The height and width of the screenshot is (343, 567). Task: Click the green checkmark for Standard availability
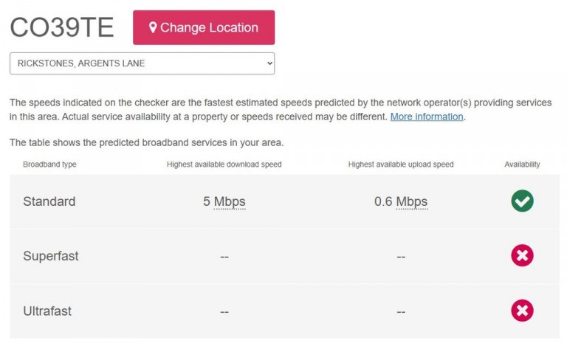click(522, 201)
